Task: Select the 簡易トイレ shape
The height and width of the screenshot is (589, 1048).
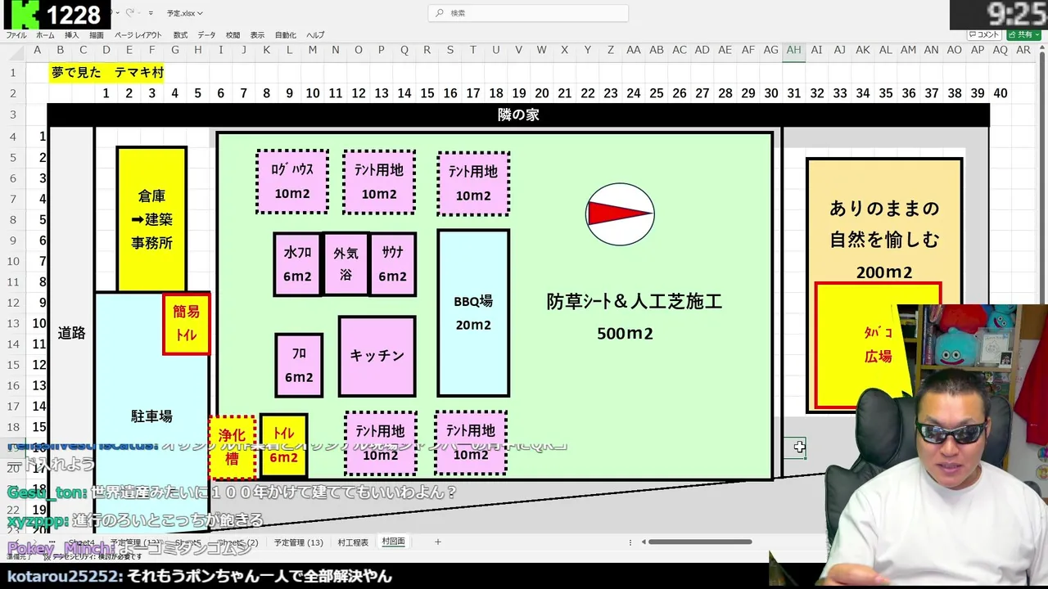Action: pos(187,324)
